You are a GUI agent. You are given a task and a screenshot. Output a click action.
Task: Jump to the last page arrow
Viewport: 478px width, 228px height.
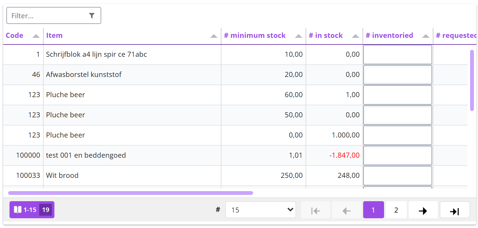[x=455, y=210]
